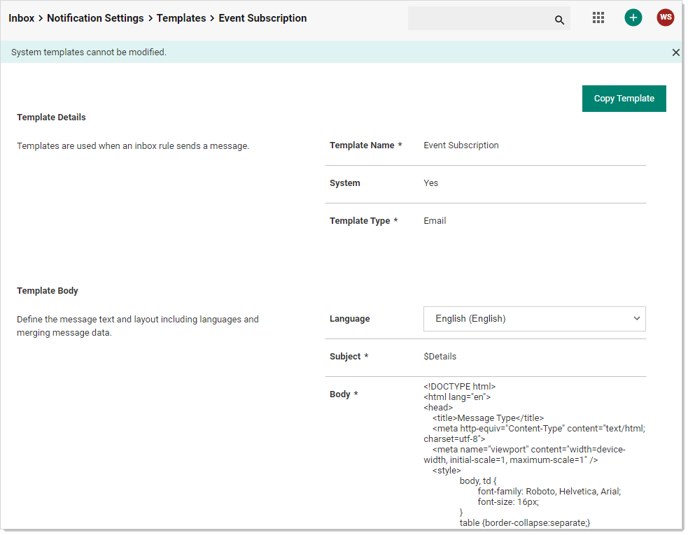
Task: Go to Inbox in the breadcrumb
Action: 21,18
